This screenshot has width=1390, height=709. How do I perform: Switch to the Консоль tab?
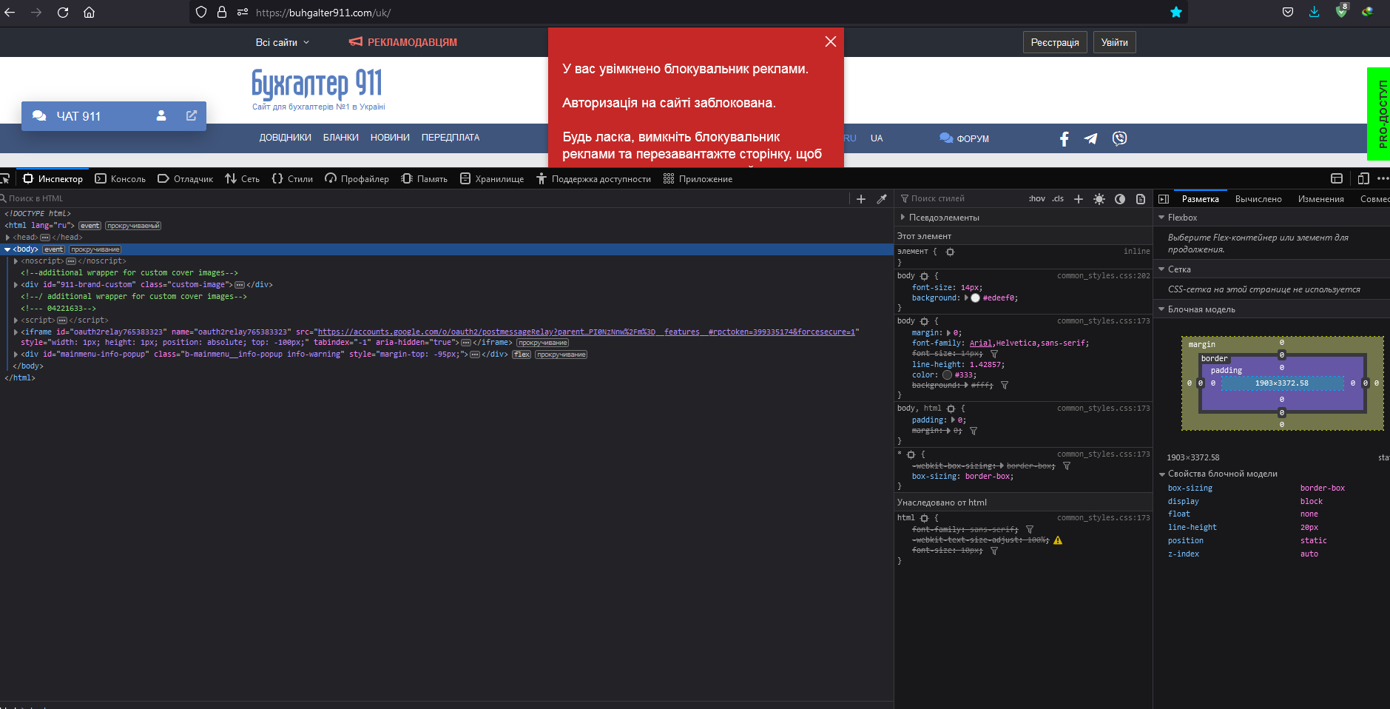pos(121,178)
